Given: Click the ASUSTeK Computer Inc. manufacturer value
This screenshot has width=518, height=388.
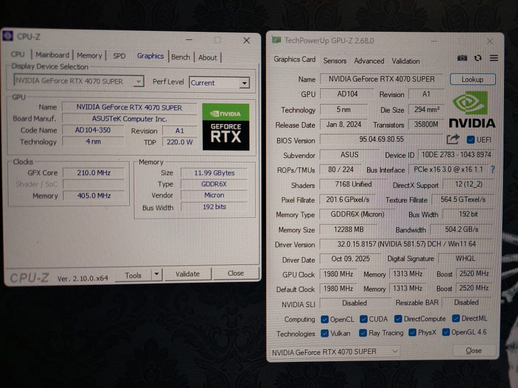Looking at the screenshot, I should [x=129, y=119].
